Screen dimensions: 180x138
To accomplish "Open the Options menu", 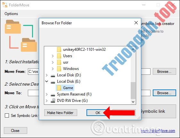I will 11,14.
